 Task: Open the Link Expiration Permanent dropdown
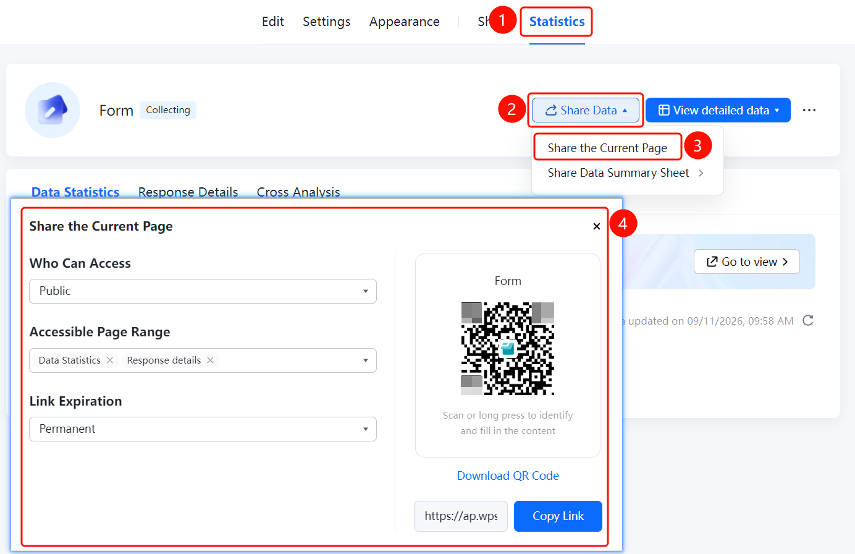[x=203, y=429]
